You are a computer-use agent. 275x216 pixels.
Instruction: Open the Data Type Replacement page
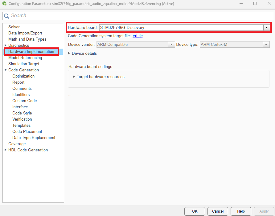[34, 138]
